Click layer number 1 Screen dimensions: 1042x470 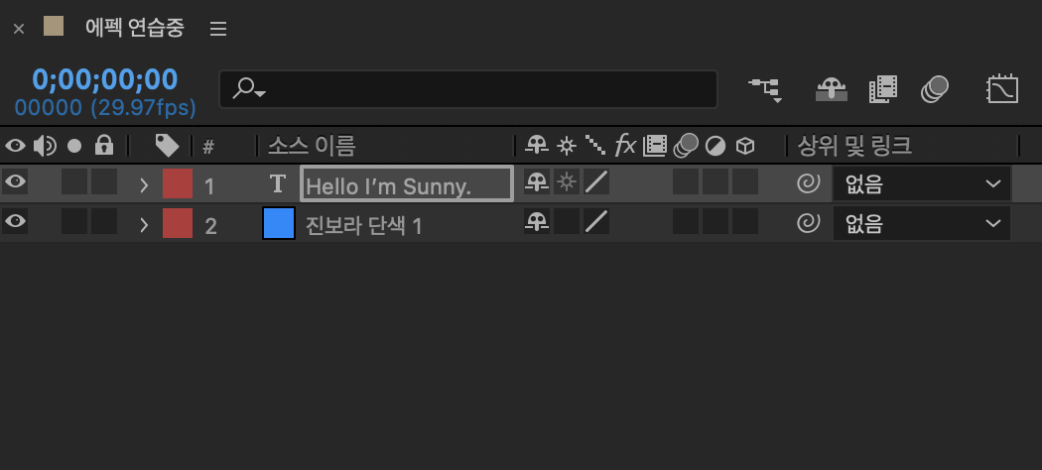click(x=209, y=186)
